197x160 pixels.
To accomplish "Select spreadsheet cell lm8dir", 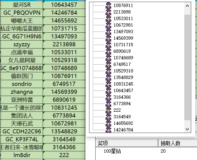I will [22, 155].
